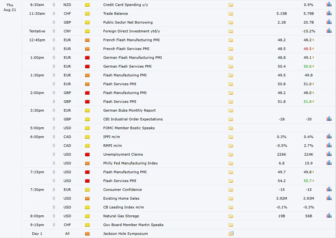This screenshot has width=336, height=238.
Task: Expand the folder for Consumer Confidence details
Action: (231, 190)
